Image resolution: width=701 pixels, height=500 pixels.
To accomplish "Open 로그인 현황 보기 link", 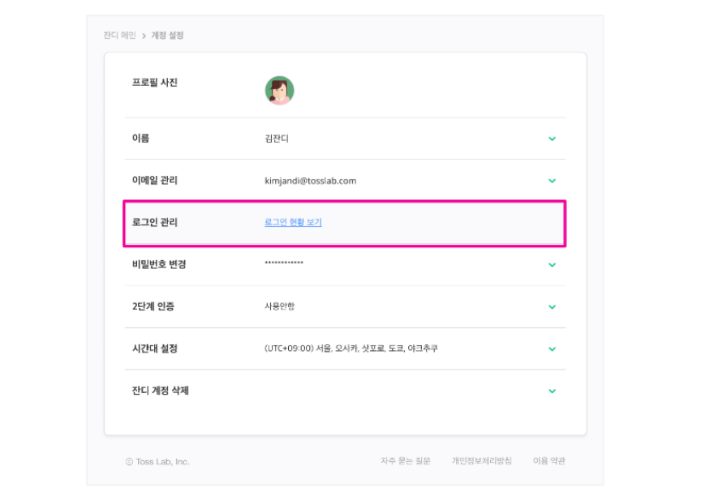I will [293, 222].
